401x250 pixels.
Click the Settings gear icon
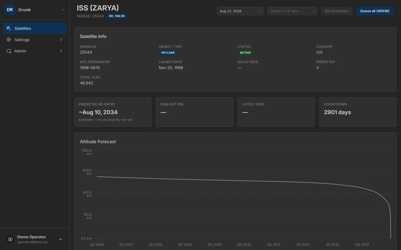(x=9, y=40)
